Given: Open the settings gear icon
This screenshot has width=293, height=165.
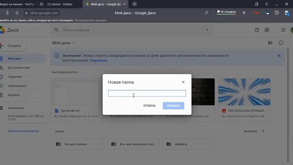Looking at the screenshot, I should [x=267, y=30].
